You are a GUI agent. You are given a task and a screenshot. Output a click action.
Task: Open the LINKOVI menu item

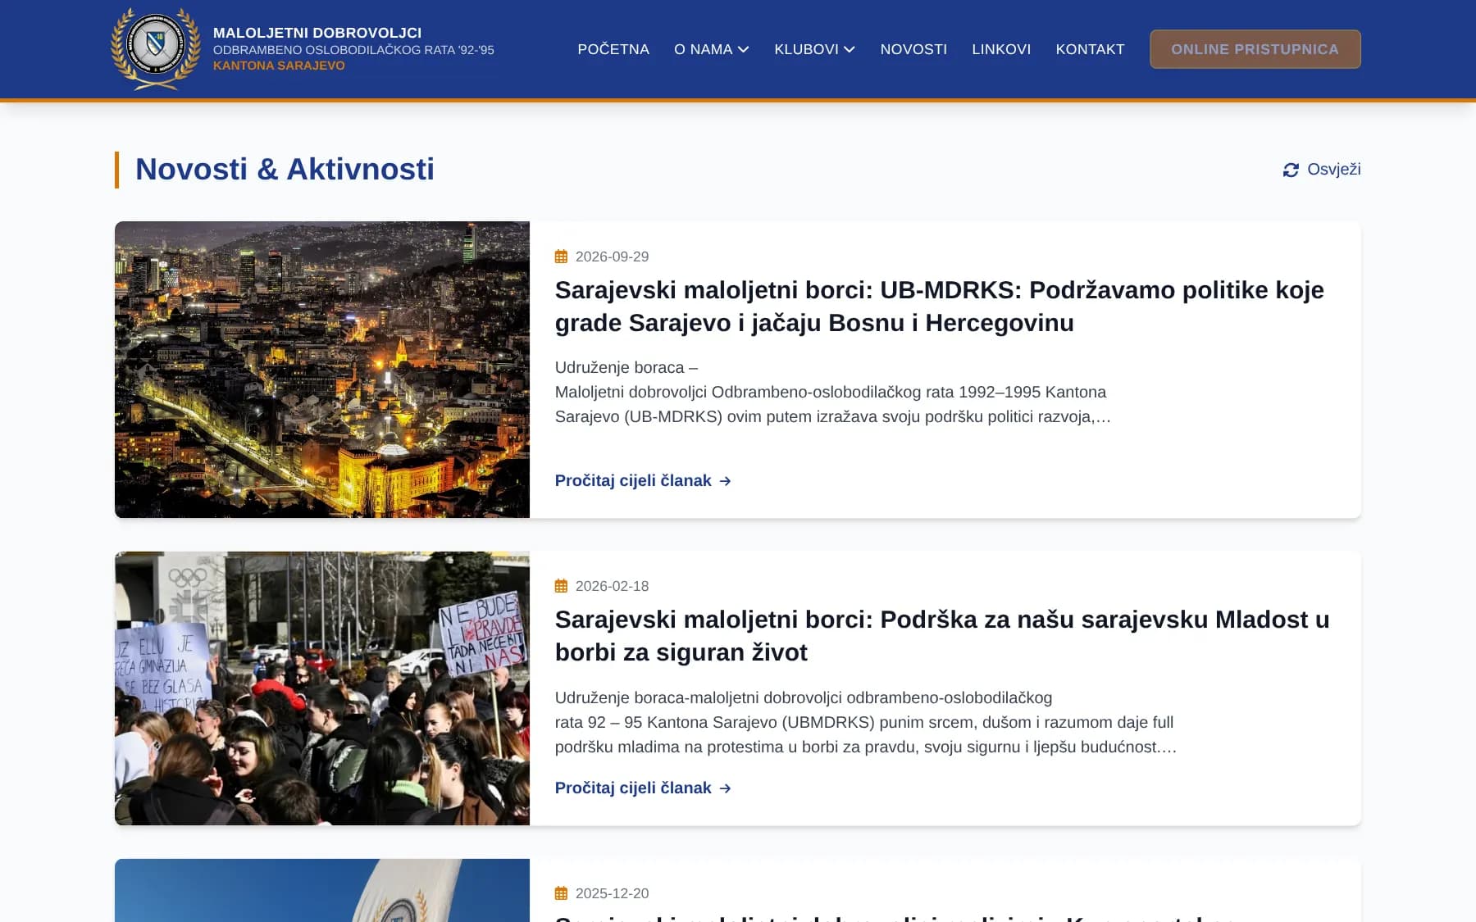pos(1001,49)
